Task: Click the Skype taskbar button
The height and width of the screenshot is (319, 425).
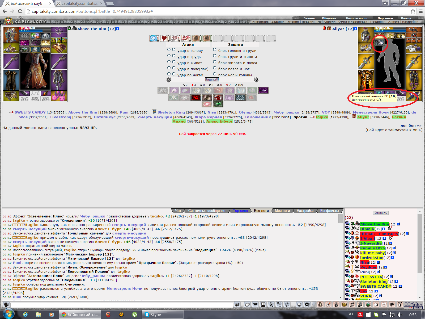Action: pos(163,314)
